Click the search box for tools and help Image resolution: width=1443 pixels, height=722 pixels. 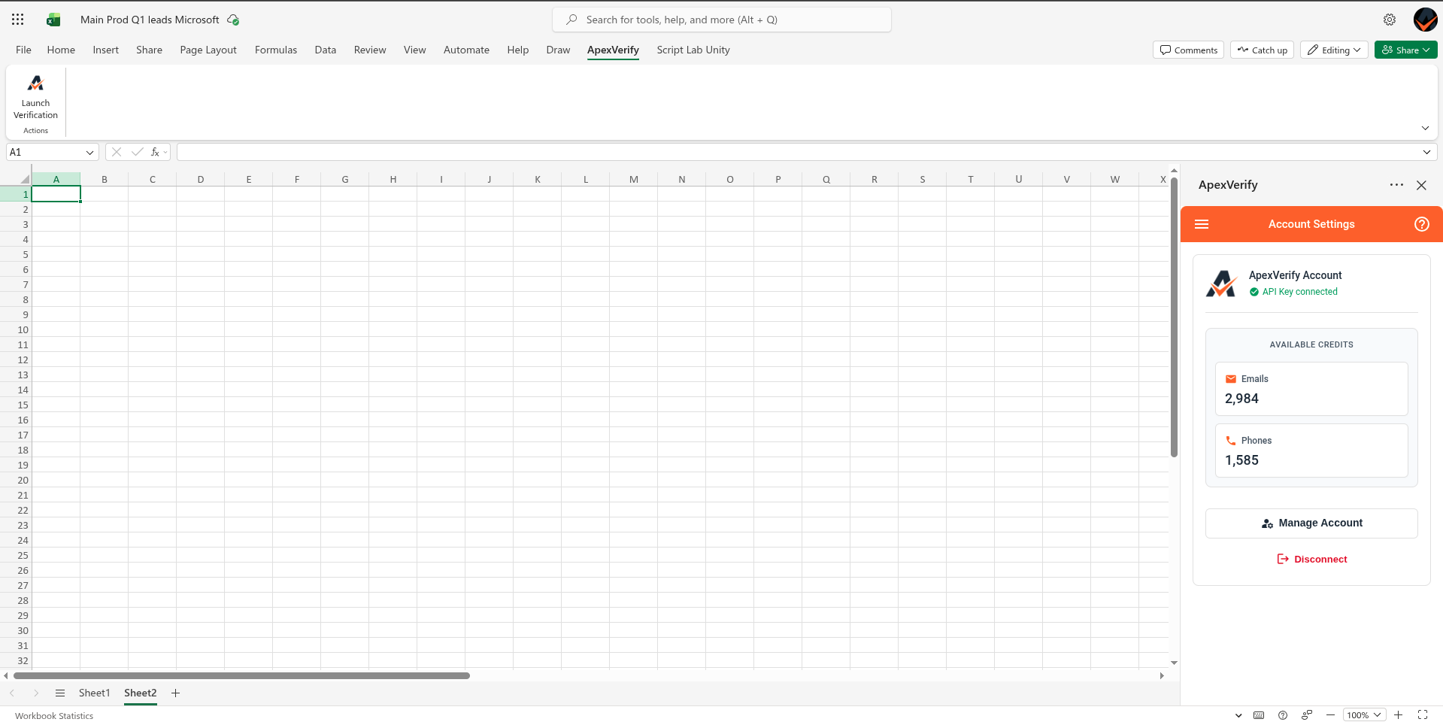[x=722, y=20]
